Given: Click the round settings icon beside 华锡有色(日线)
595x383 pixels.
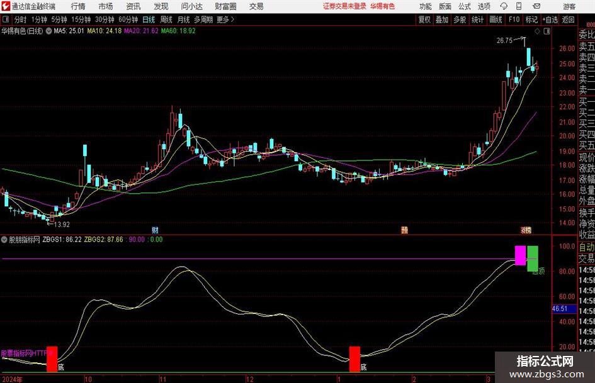Looking at the screenshot, I should pos(48,31).
